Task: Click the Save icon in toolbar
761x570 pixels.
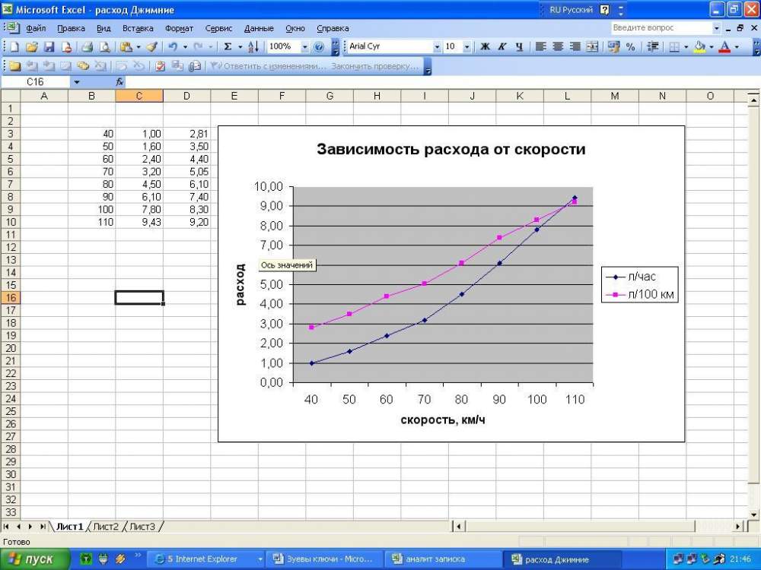Action: [x=49, y=46]
